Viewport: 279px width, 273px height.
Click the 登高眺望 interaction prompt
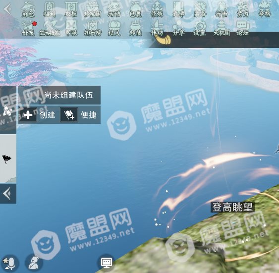click(x=232, y=207)
